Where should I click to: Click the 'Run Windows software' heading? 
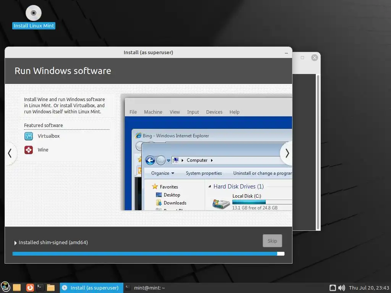pyautogui.click(x=63, y=71)
